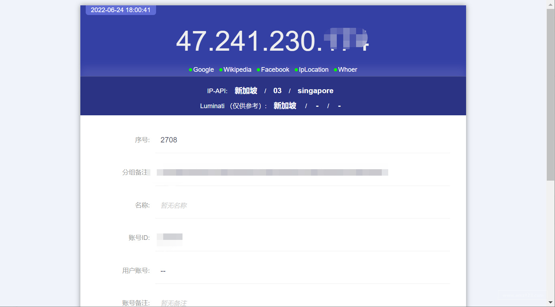Click the 名称: field label
The image size is (555, 307).
(x=142, y=205)
